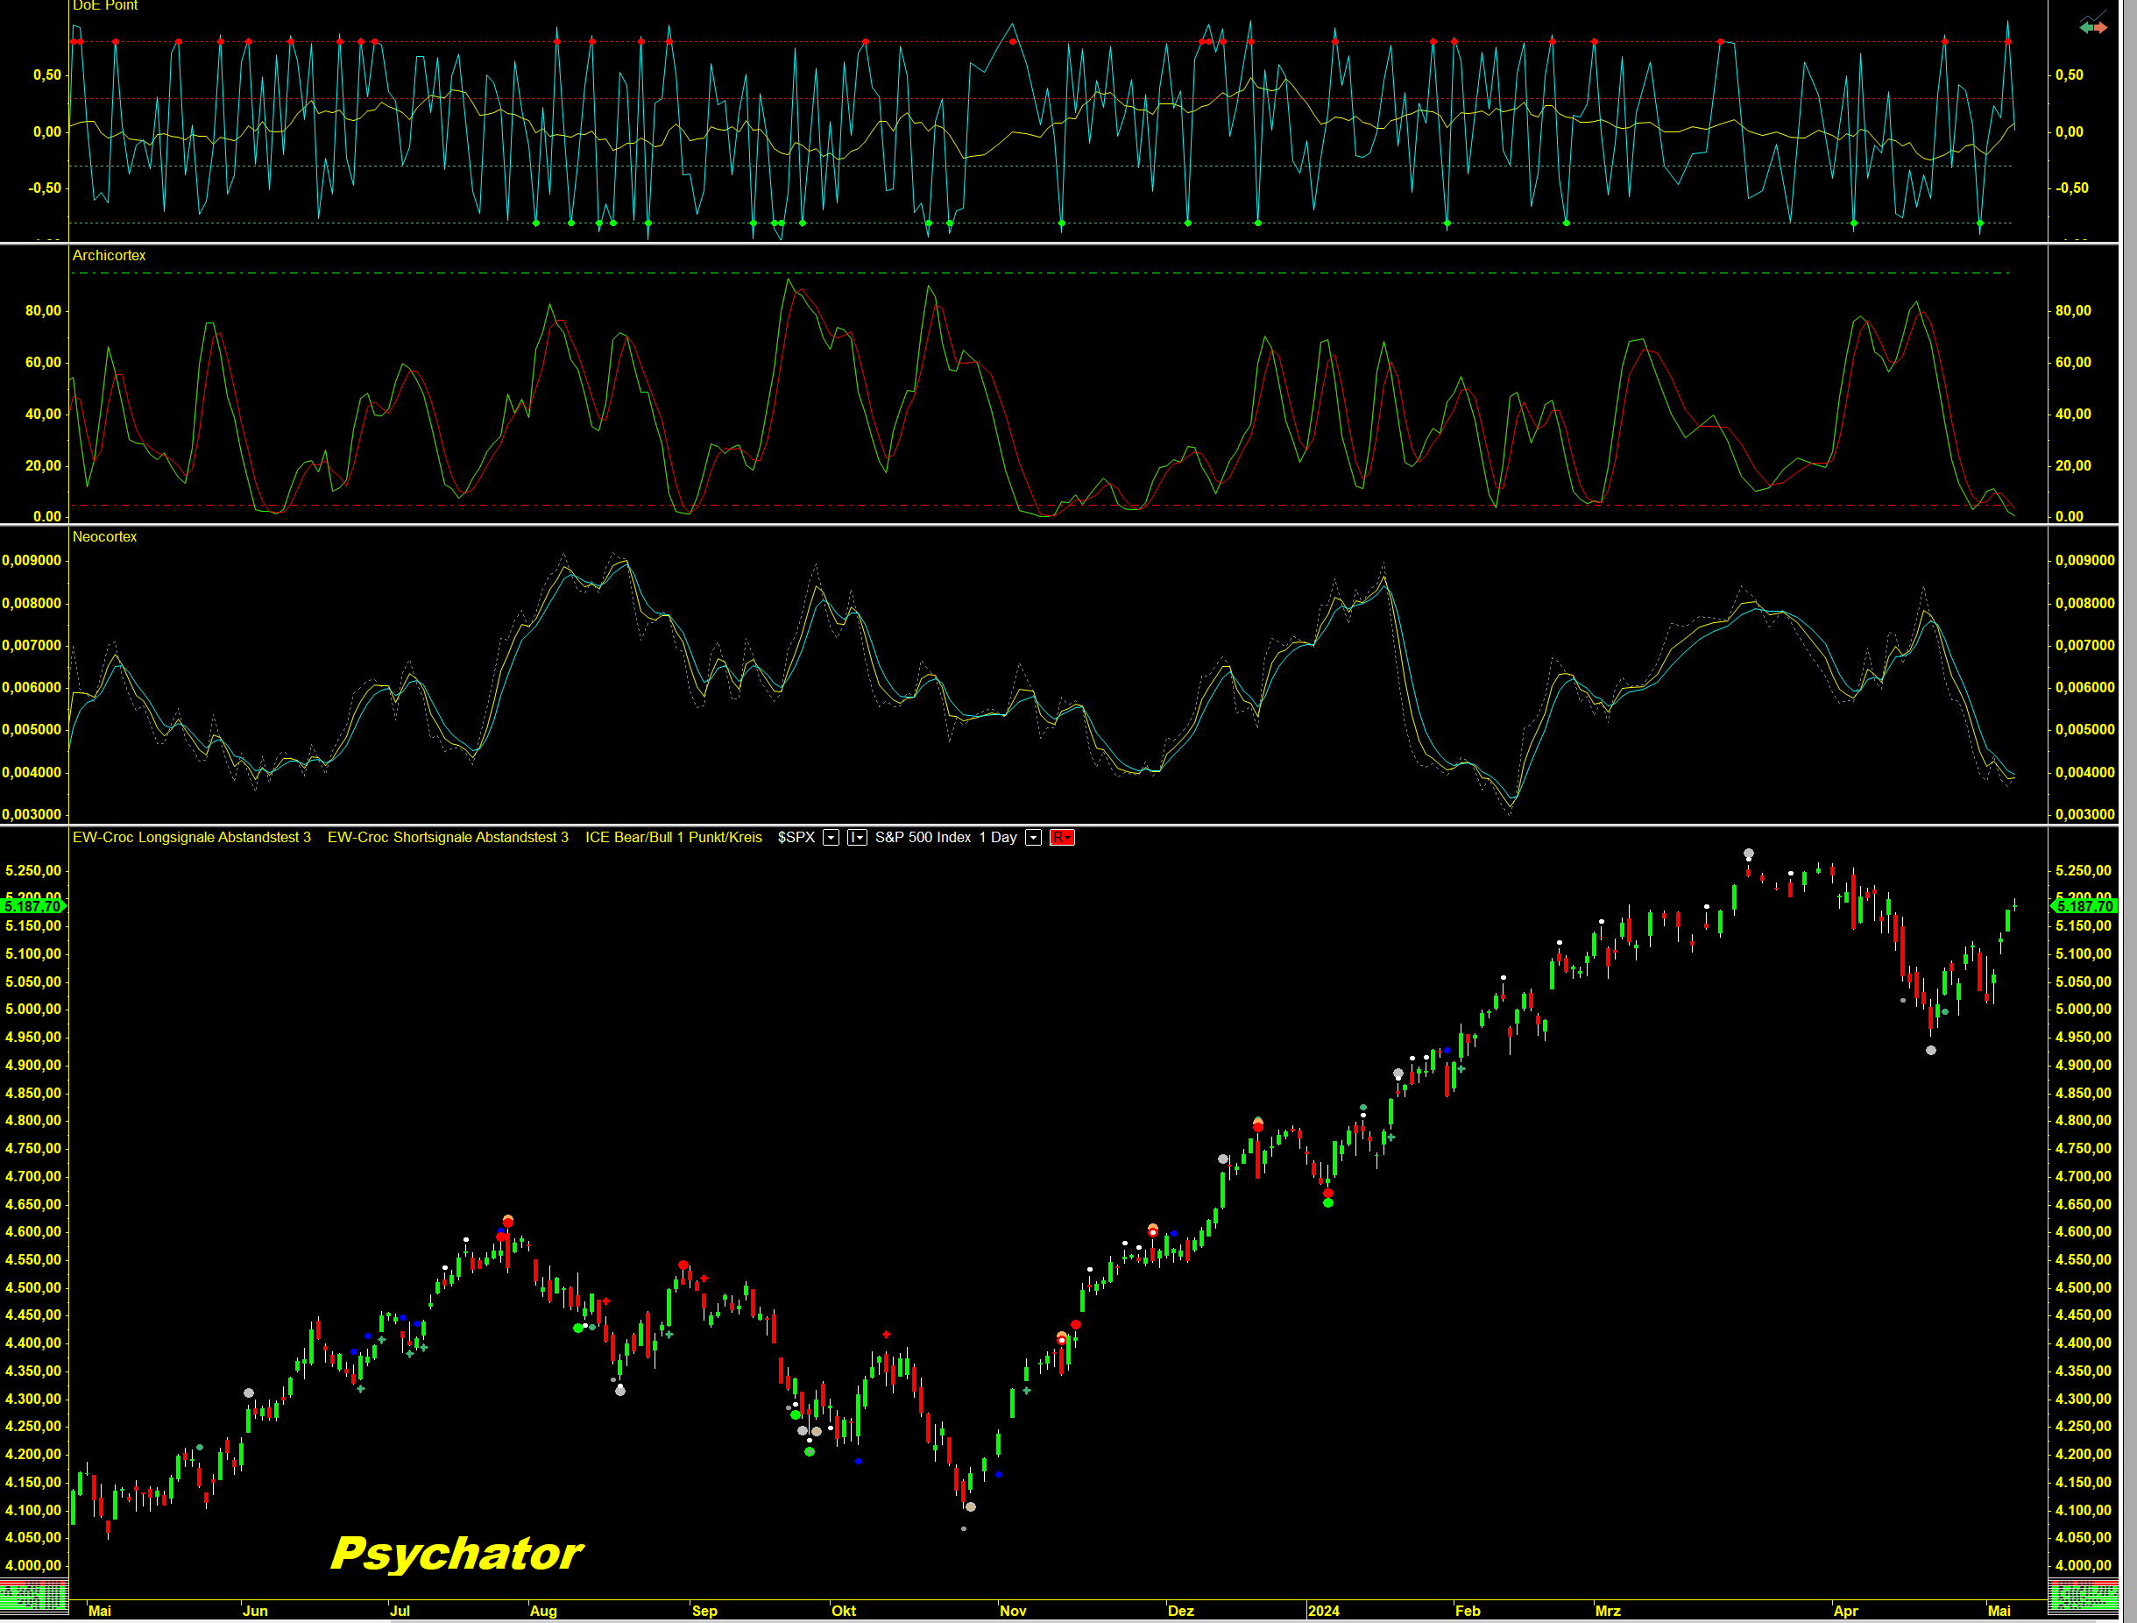Viewport: 2137px width, 1623px height.
Task: Click the Archicortex panel title
Action: click(x=110, y=255)
